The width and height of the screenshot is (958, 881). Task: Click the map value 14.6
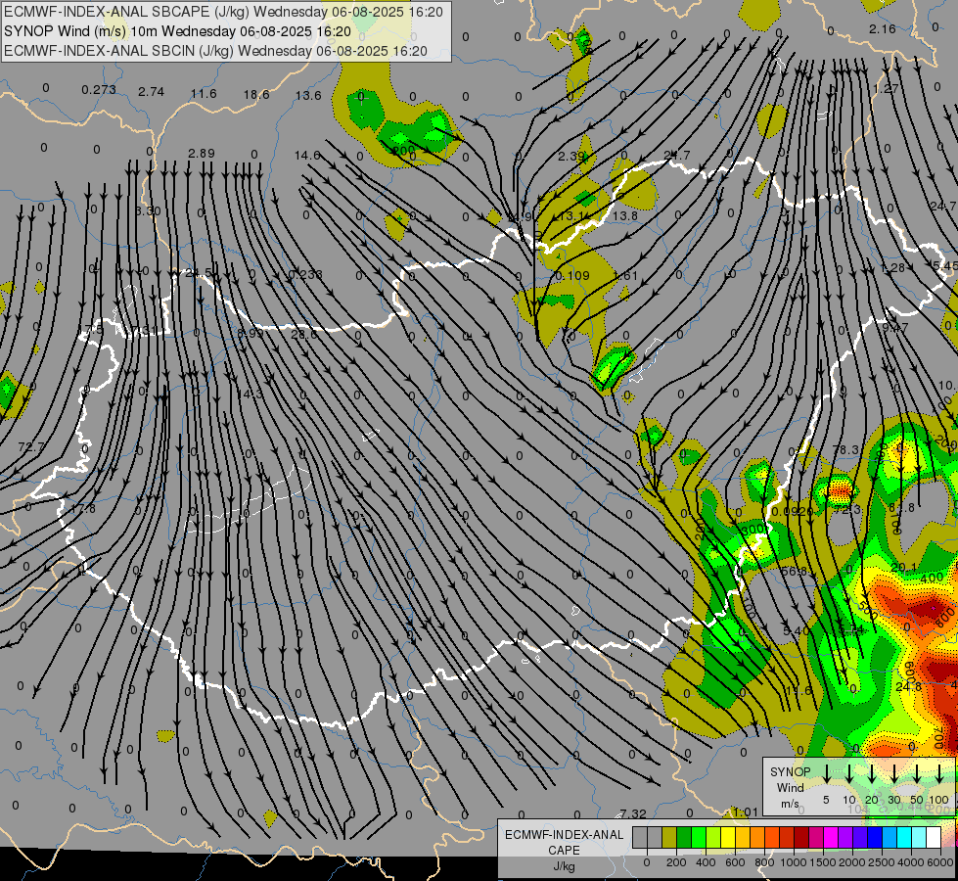point(307,156)
